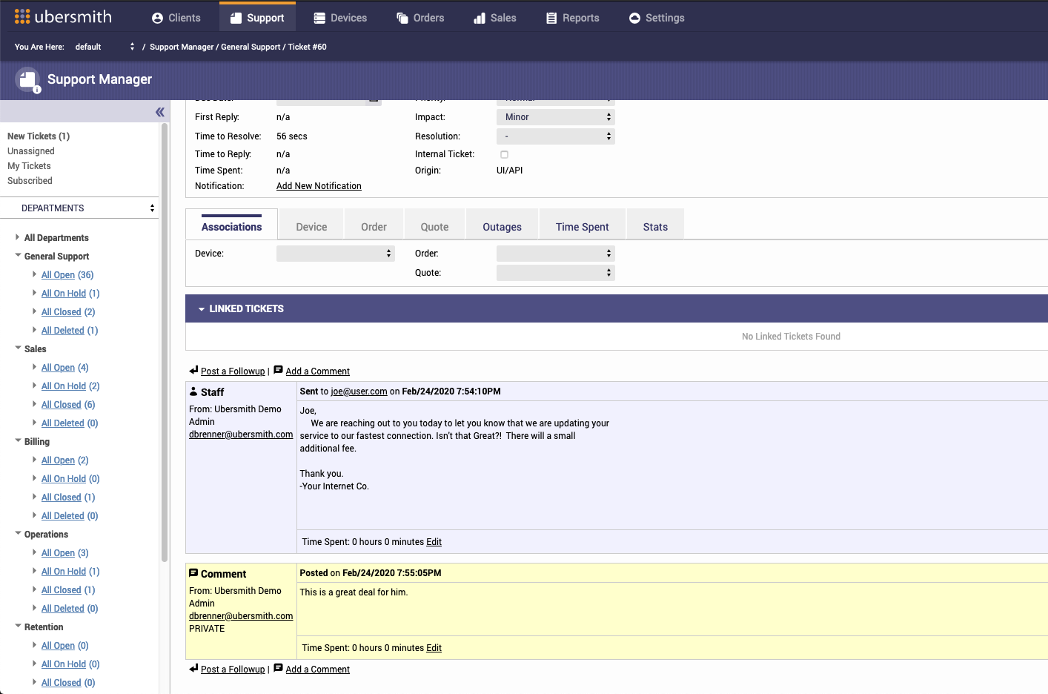
Task: Click the General Support breadcrumb link
Action: click(251, 47)
